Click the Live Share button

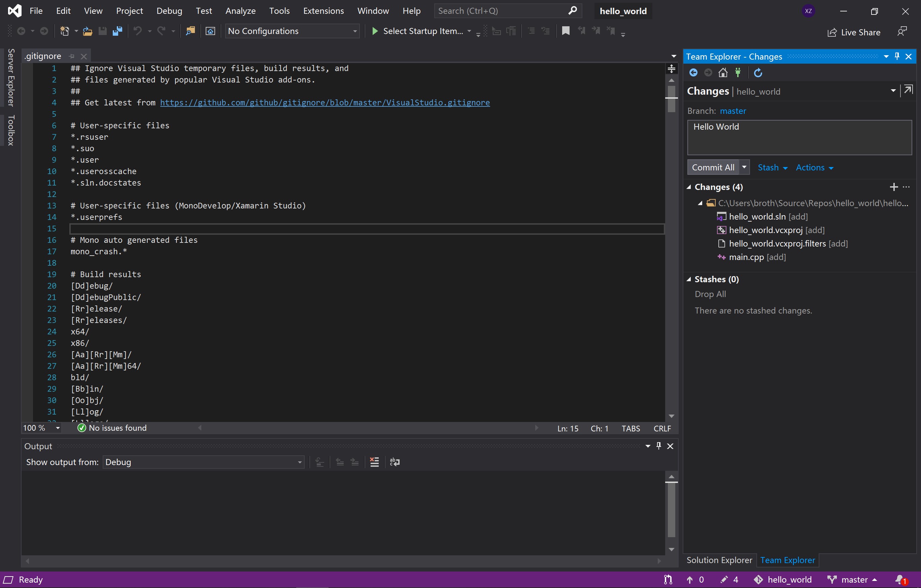coord(854,32)
